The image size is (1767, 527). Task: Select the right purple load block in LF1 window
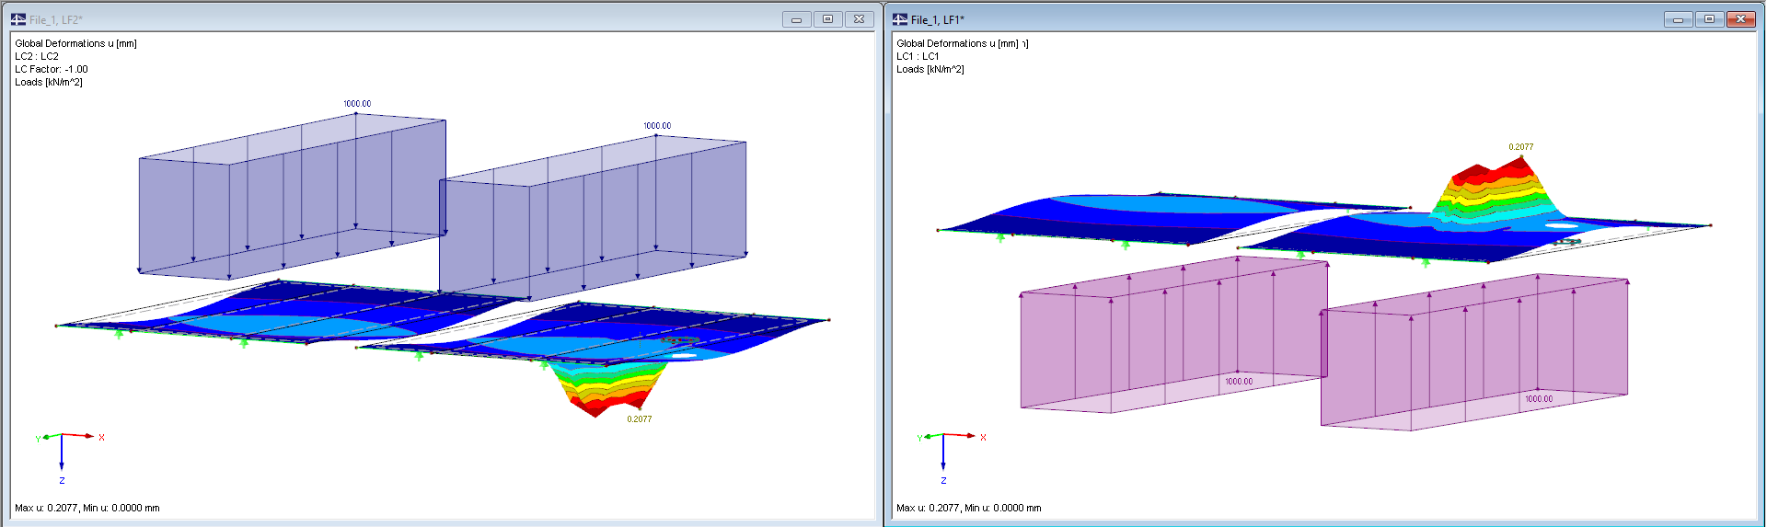[1474, 354]
